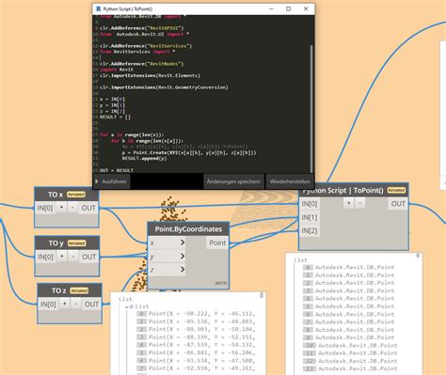Click the code line RESULT = []
The image size is (446, 375).
pyautogui.click(x=115, y=117)
